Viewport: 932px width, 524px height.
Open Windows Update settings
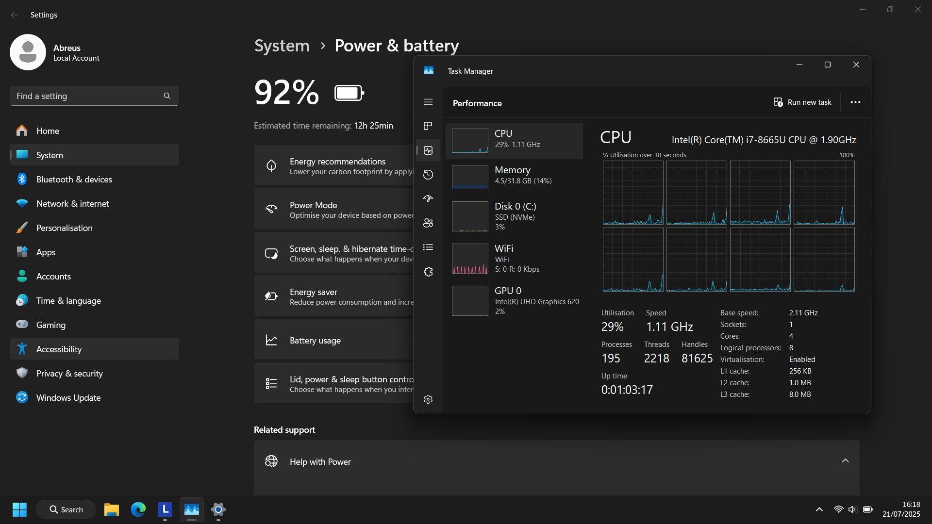[94, 397]
